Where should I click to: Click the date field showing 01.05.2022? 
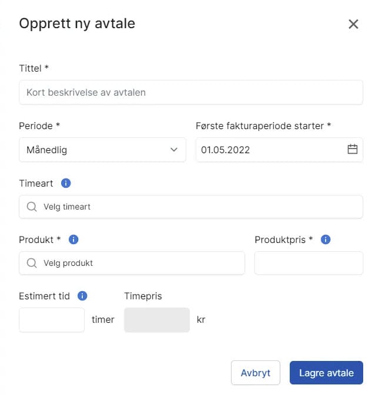(x=270, y=150)
